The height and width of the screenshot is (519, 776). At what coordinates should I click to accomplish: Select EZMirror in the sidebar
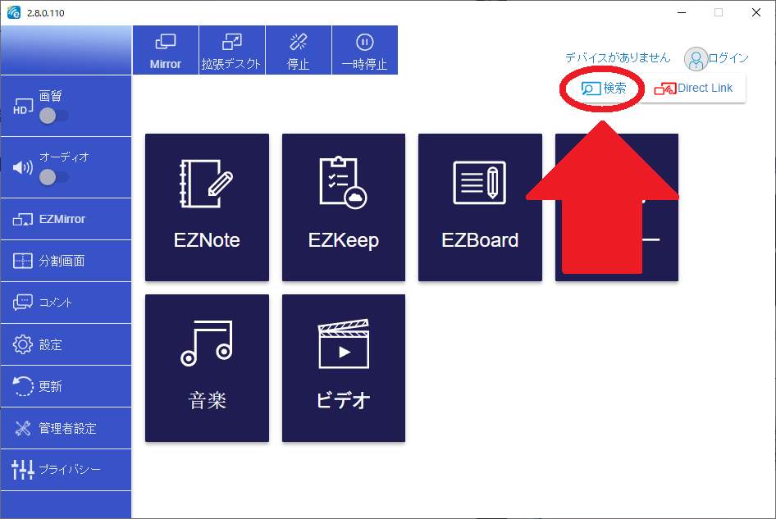point(66,219)
